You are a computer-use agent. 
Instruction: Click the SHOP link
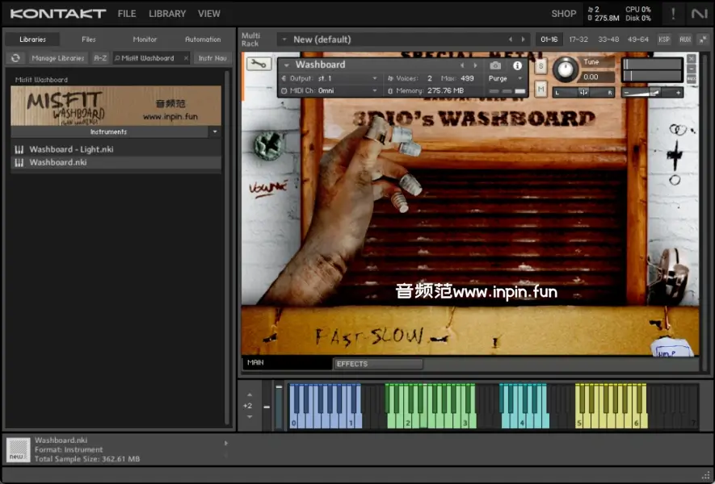pyautogui.click(x=564, y=14)
